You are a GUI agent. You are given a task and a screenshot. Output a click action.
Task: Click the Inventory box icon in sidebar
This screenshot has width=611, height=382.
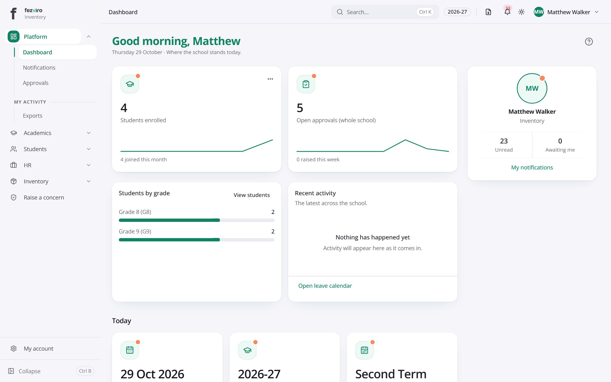coord(14,181)
